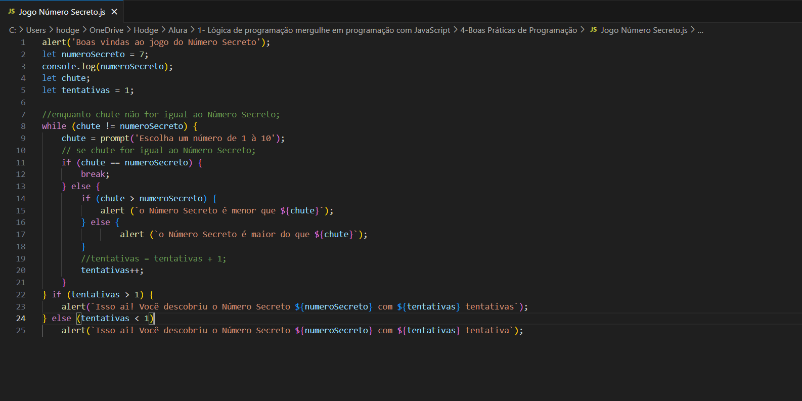Open the Alura breadcrumb folder
This screenshot has height=401, width=802.
[177, 30]
